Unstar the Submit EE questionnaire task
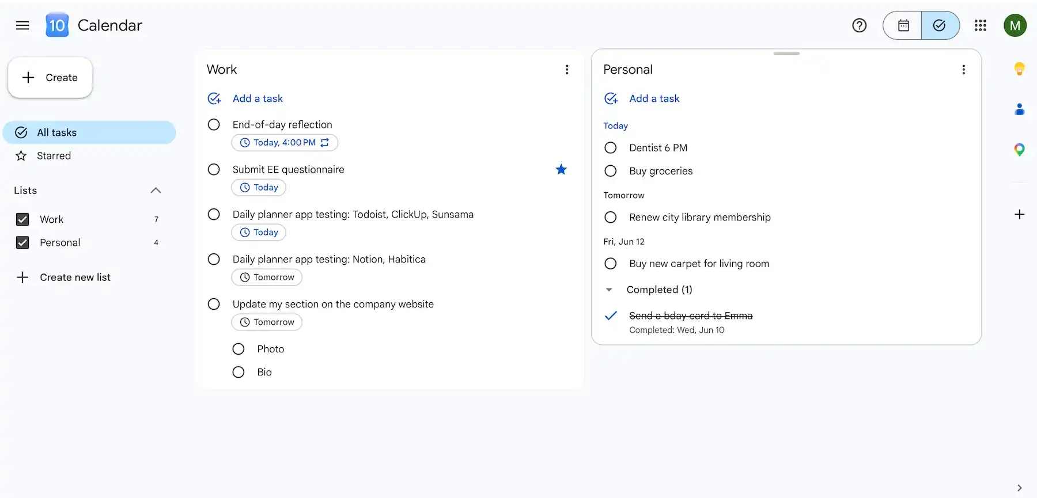This screenshot has height=498, width=1037. coord(561,169)
